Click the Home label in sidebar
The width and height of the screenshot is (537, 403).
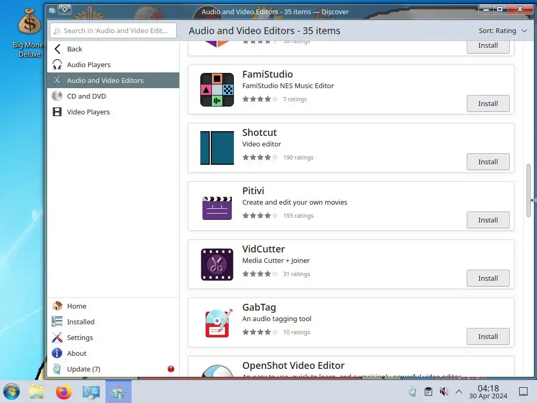[x=77, y=306]
